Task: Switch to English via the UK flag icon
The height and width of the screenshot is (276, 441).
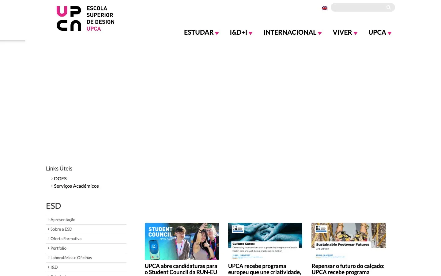Action: 325,8
